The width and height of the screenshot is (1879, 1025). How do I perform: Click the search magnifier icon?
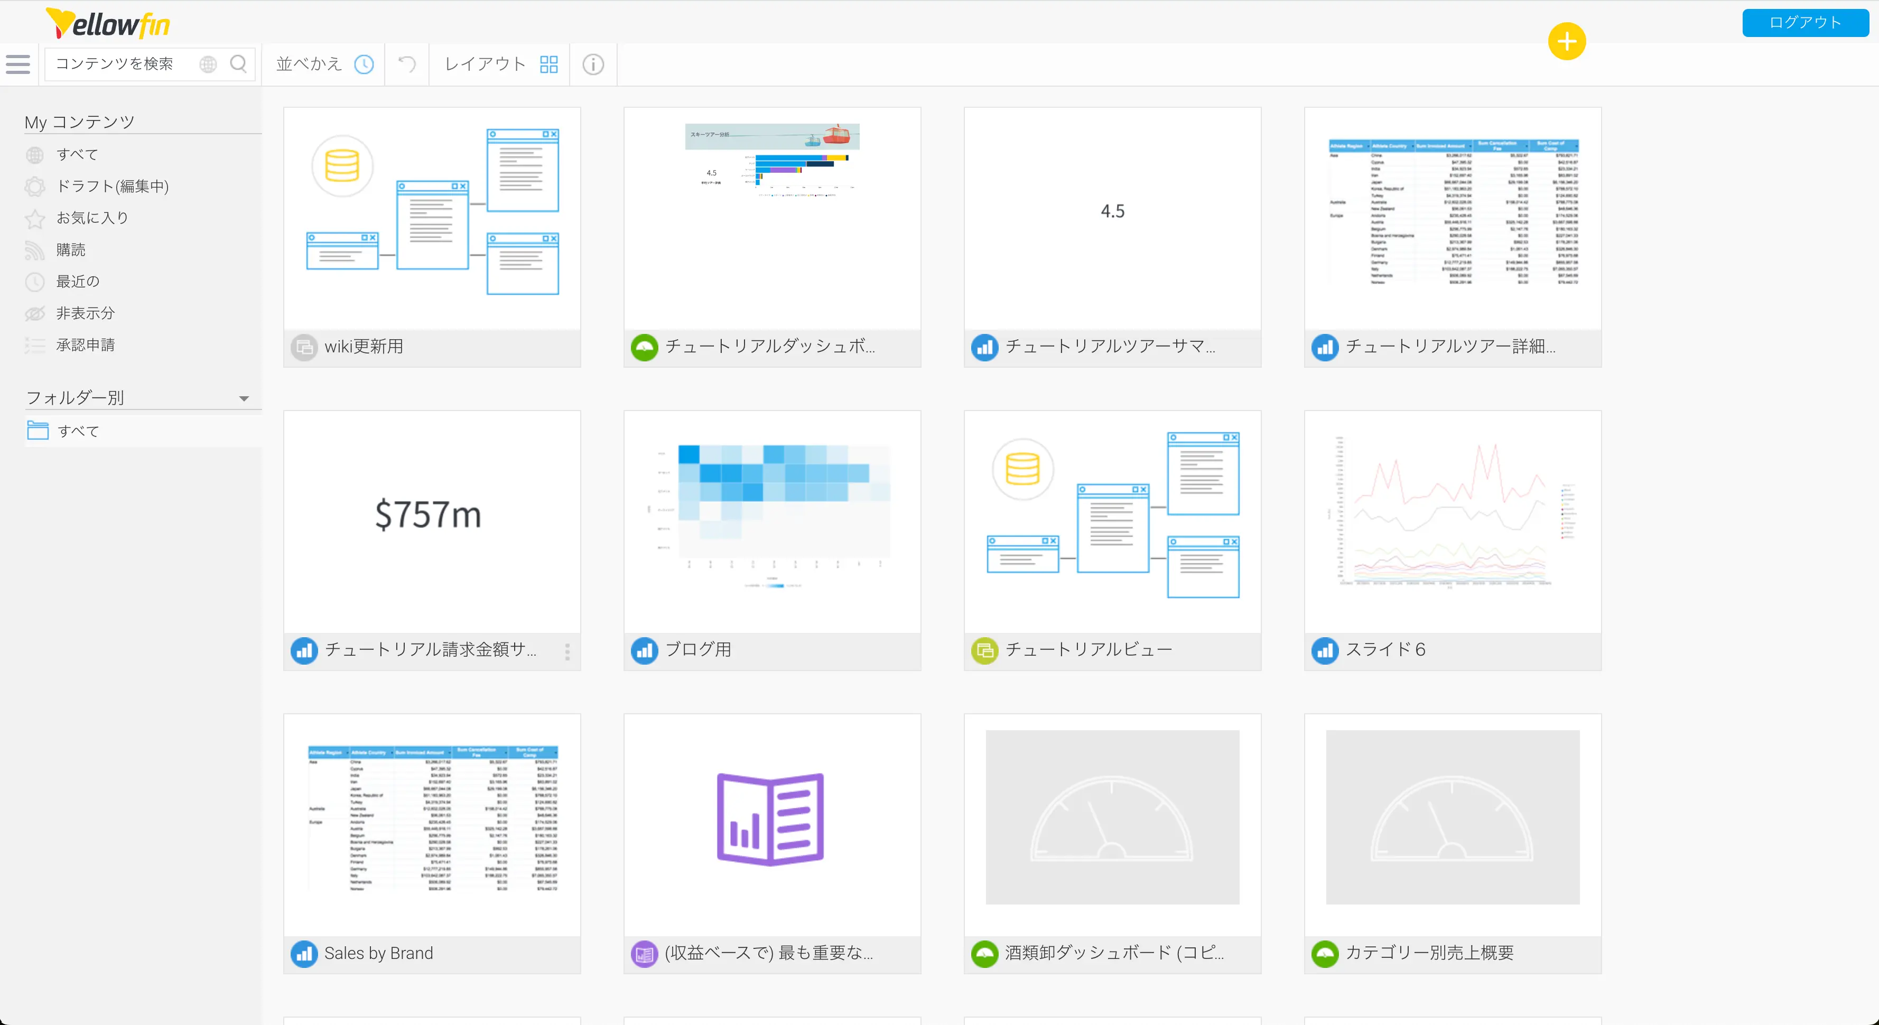pos(238,64)
